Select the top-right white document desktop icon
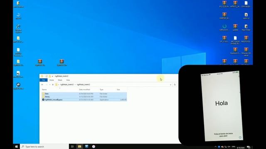This screenshot has height=149, width=266. pyautogui.click(x=246, y=4)
